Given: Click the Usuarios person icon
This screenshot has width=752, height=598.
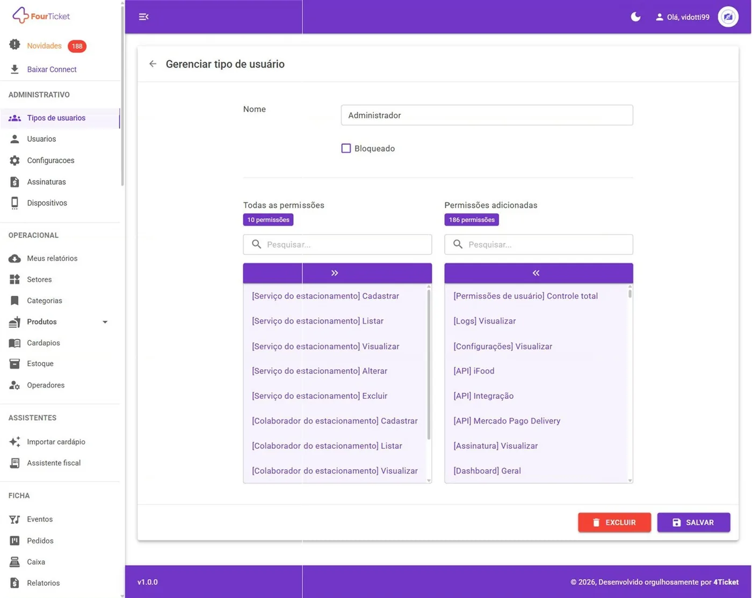Looking at the screenshot, I should pyautogui.click(x=15, y=139).
